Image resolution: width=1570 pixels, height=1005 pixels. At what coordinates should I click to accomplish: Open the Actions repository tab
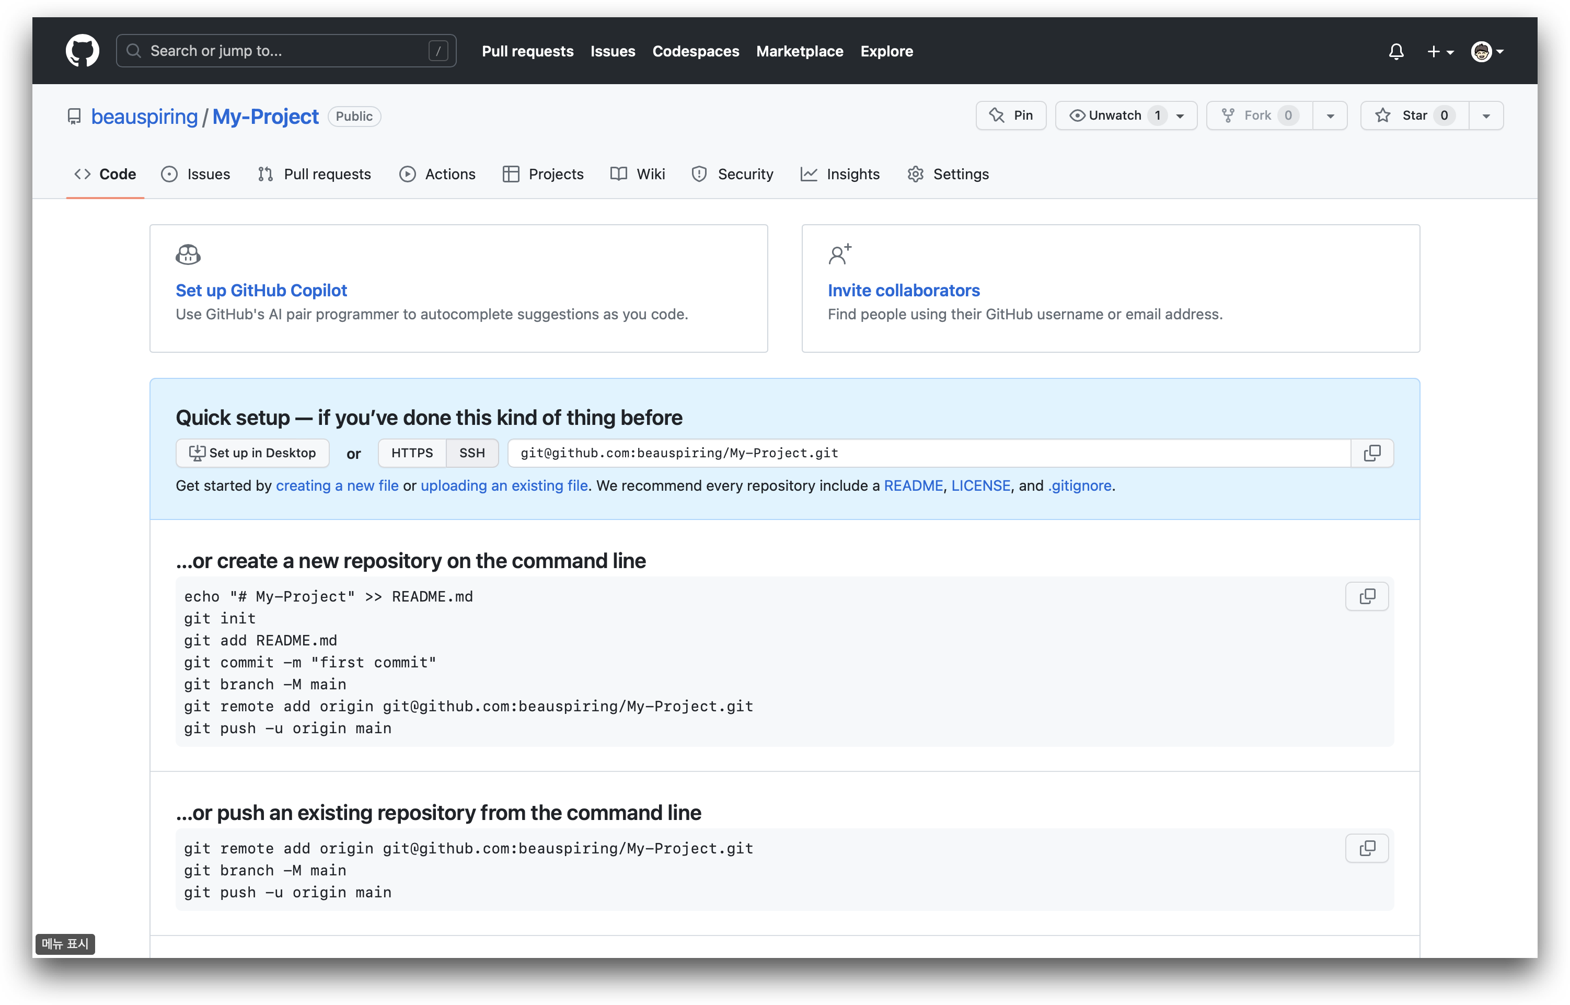(437, 174)
